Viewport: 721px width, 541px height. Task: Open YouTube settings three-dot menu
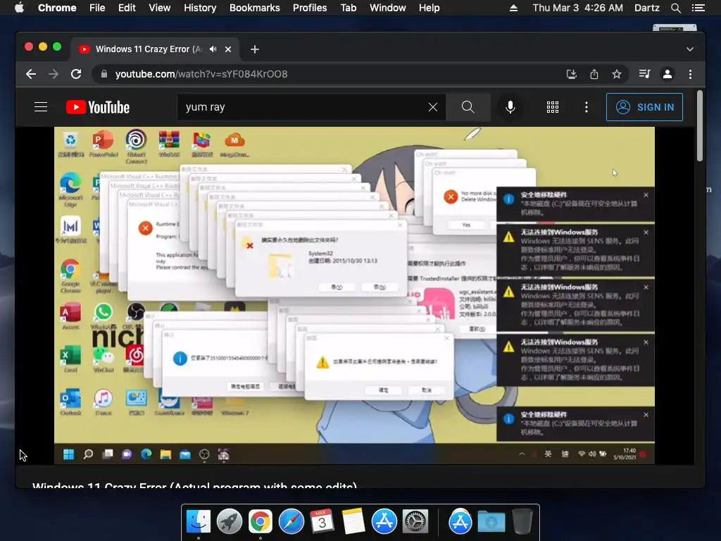[x=587, y=107]
